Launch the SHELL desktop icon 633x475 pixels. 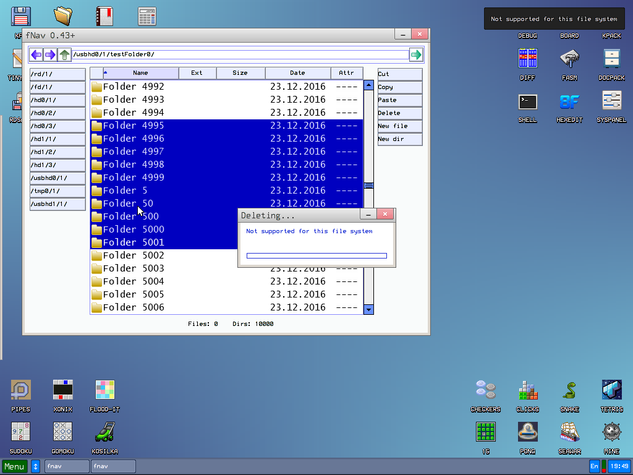pos(527,103)
